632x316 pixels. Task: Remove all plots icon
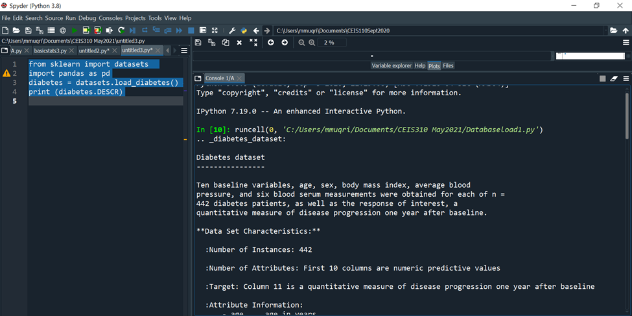253,42
